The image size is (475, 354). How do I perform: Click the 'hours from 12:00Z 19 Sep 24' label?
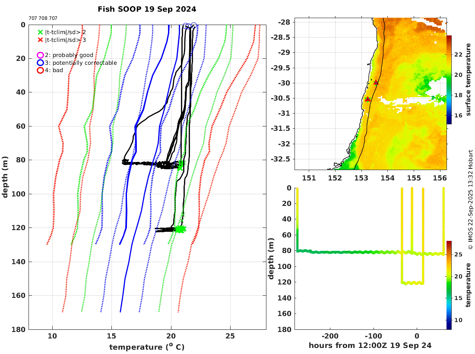click(x=370, y=345)
